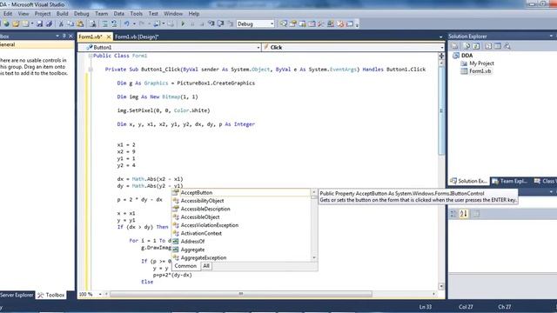Screen dimensions: 557x313
Task: Click the Paste toolbar icon
Action: pos(80,23)
